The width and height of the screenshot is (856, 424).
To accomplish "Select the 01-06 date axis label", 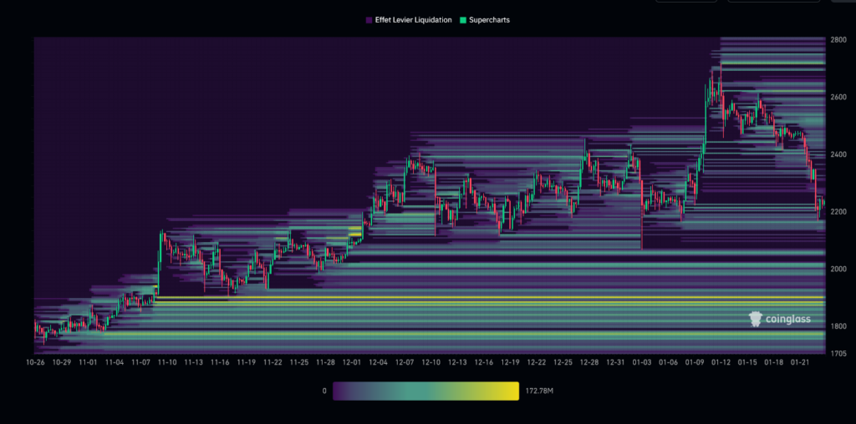I will point(668,362).
